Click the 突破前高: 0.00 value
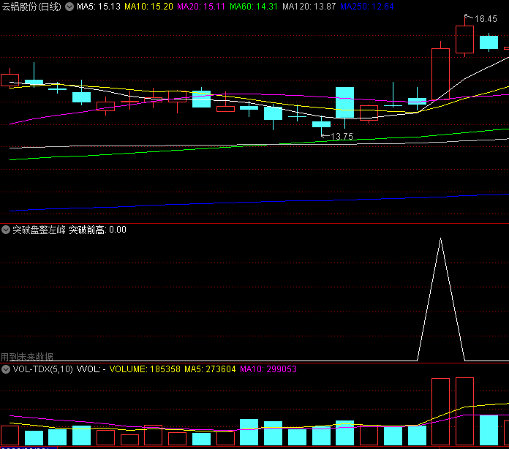Image resolution: width=509 pixels, height=449 pixels. 97,230
